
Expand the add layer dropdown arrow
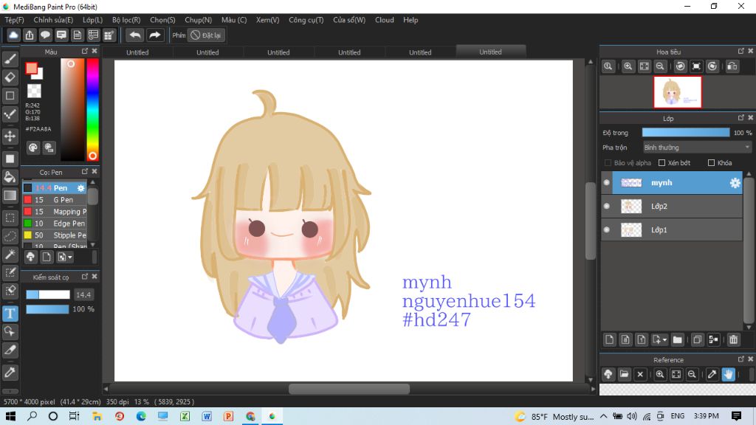(665, 339)
